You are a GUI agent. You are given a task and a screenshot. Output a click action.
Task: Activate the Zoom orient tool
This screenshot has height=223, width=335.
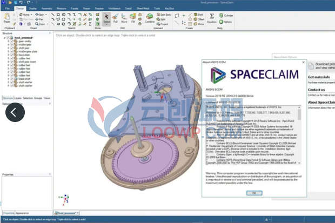pyautogui.click(x=40, y=24)
